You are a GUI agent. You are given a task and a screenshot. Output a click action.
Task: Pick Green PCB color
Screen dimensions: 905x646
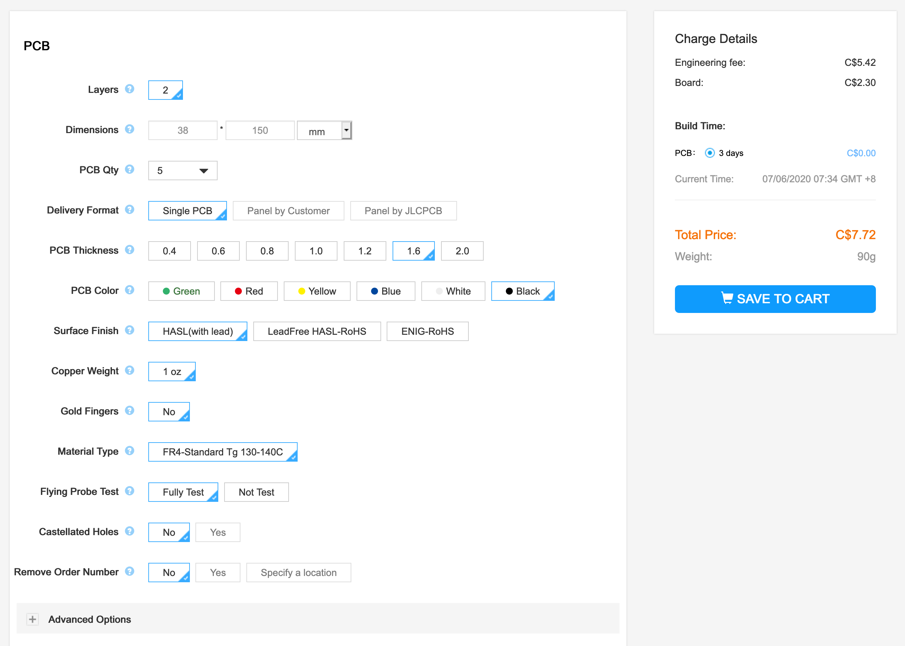pos(181,291)
